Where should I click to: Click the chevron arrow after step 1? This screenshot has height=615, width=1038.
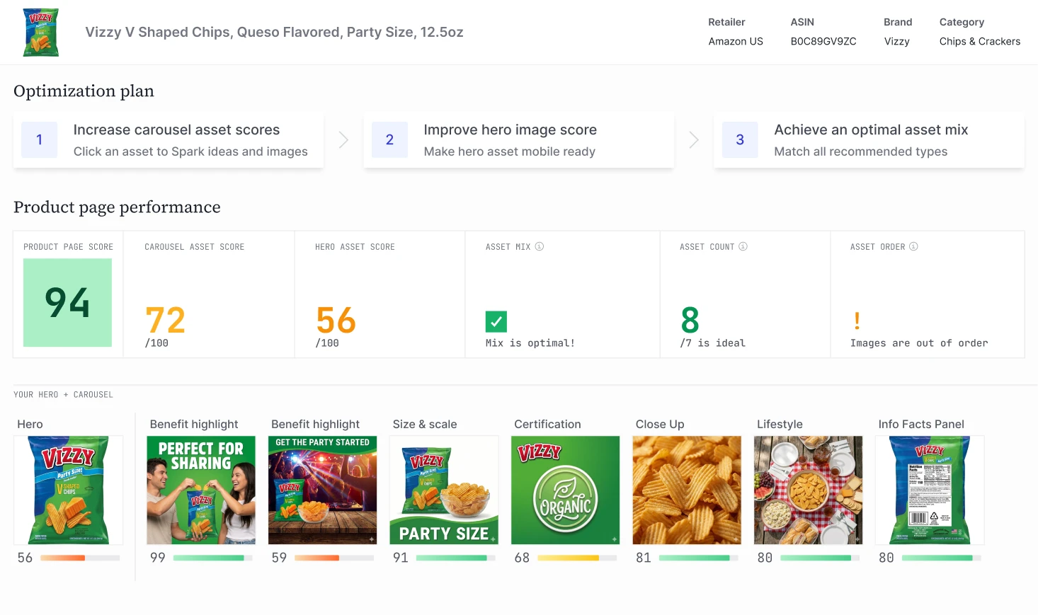click(343, 140)
